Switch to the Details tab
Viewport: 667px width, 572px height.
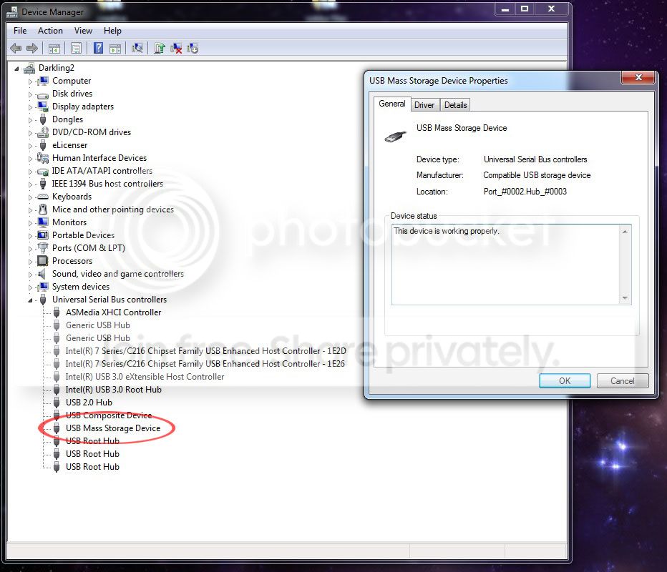[456, 105]
